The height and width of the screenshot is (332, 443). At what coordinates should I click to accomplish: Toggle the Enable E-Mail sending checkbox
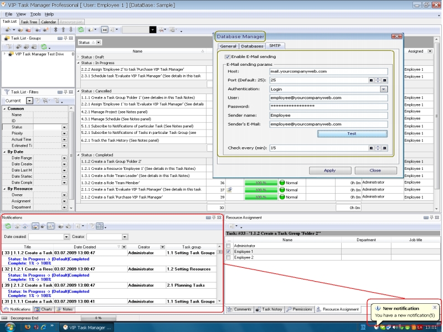coord(228,56)
